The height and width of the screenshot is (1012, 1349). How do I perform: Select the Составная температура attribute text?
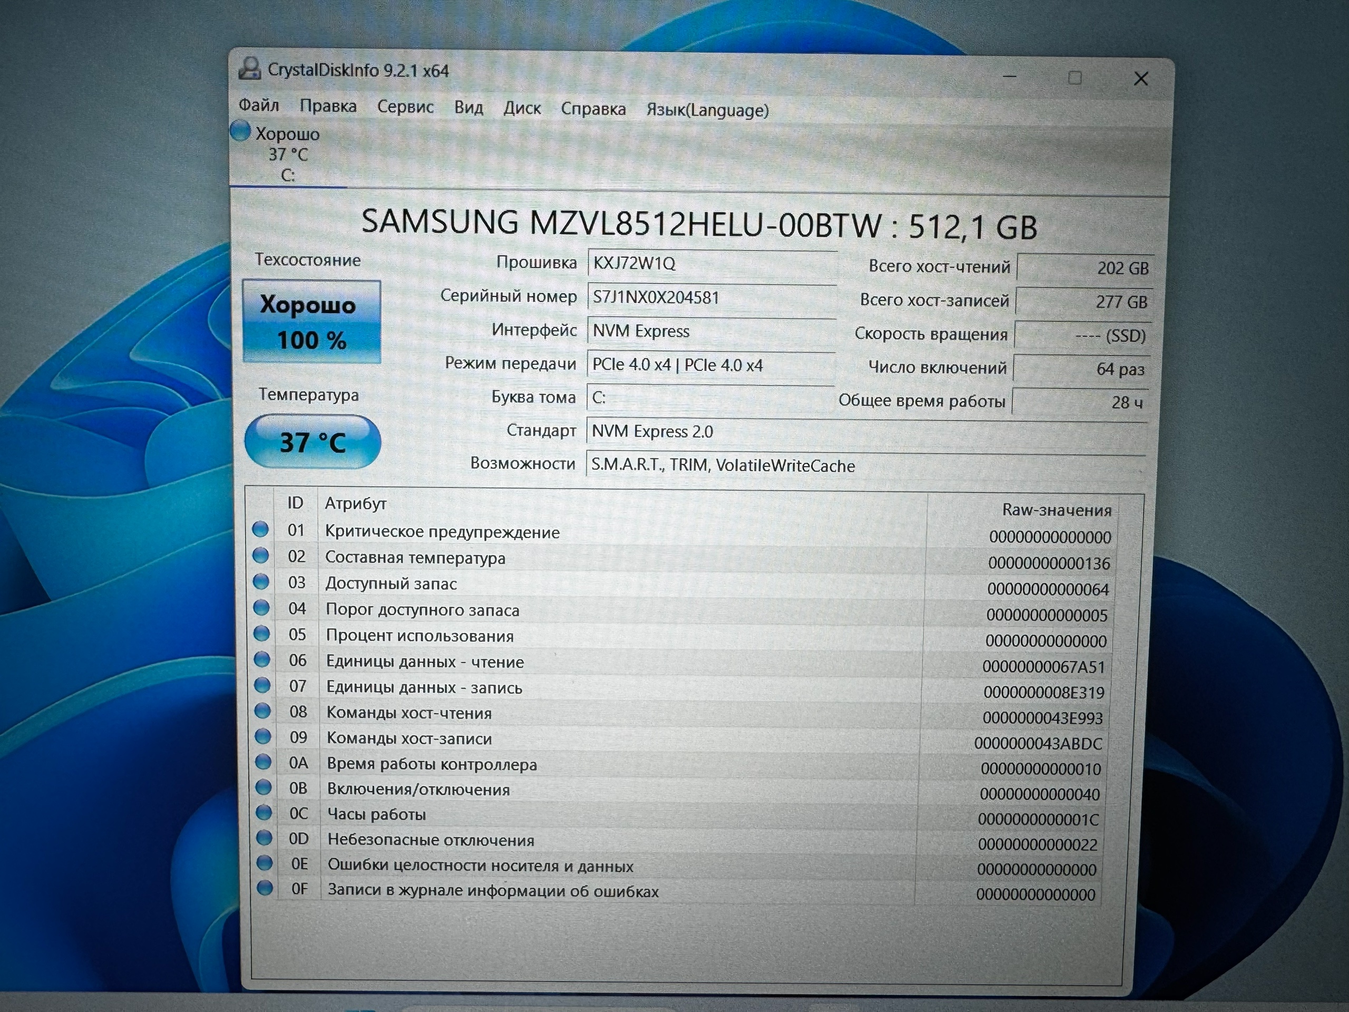point(415,558)
